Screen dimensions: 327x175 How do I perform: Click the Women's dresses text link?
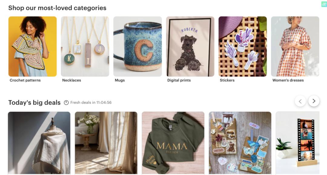coord(288,80)
